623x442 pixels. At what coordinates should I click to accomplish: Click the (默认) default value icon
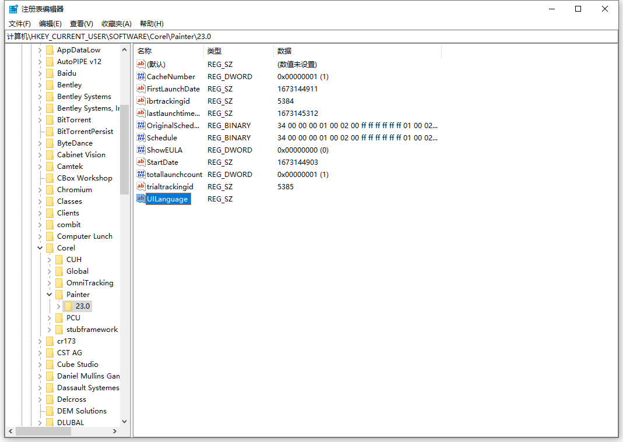point(140,64)
